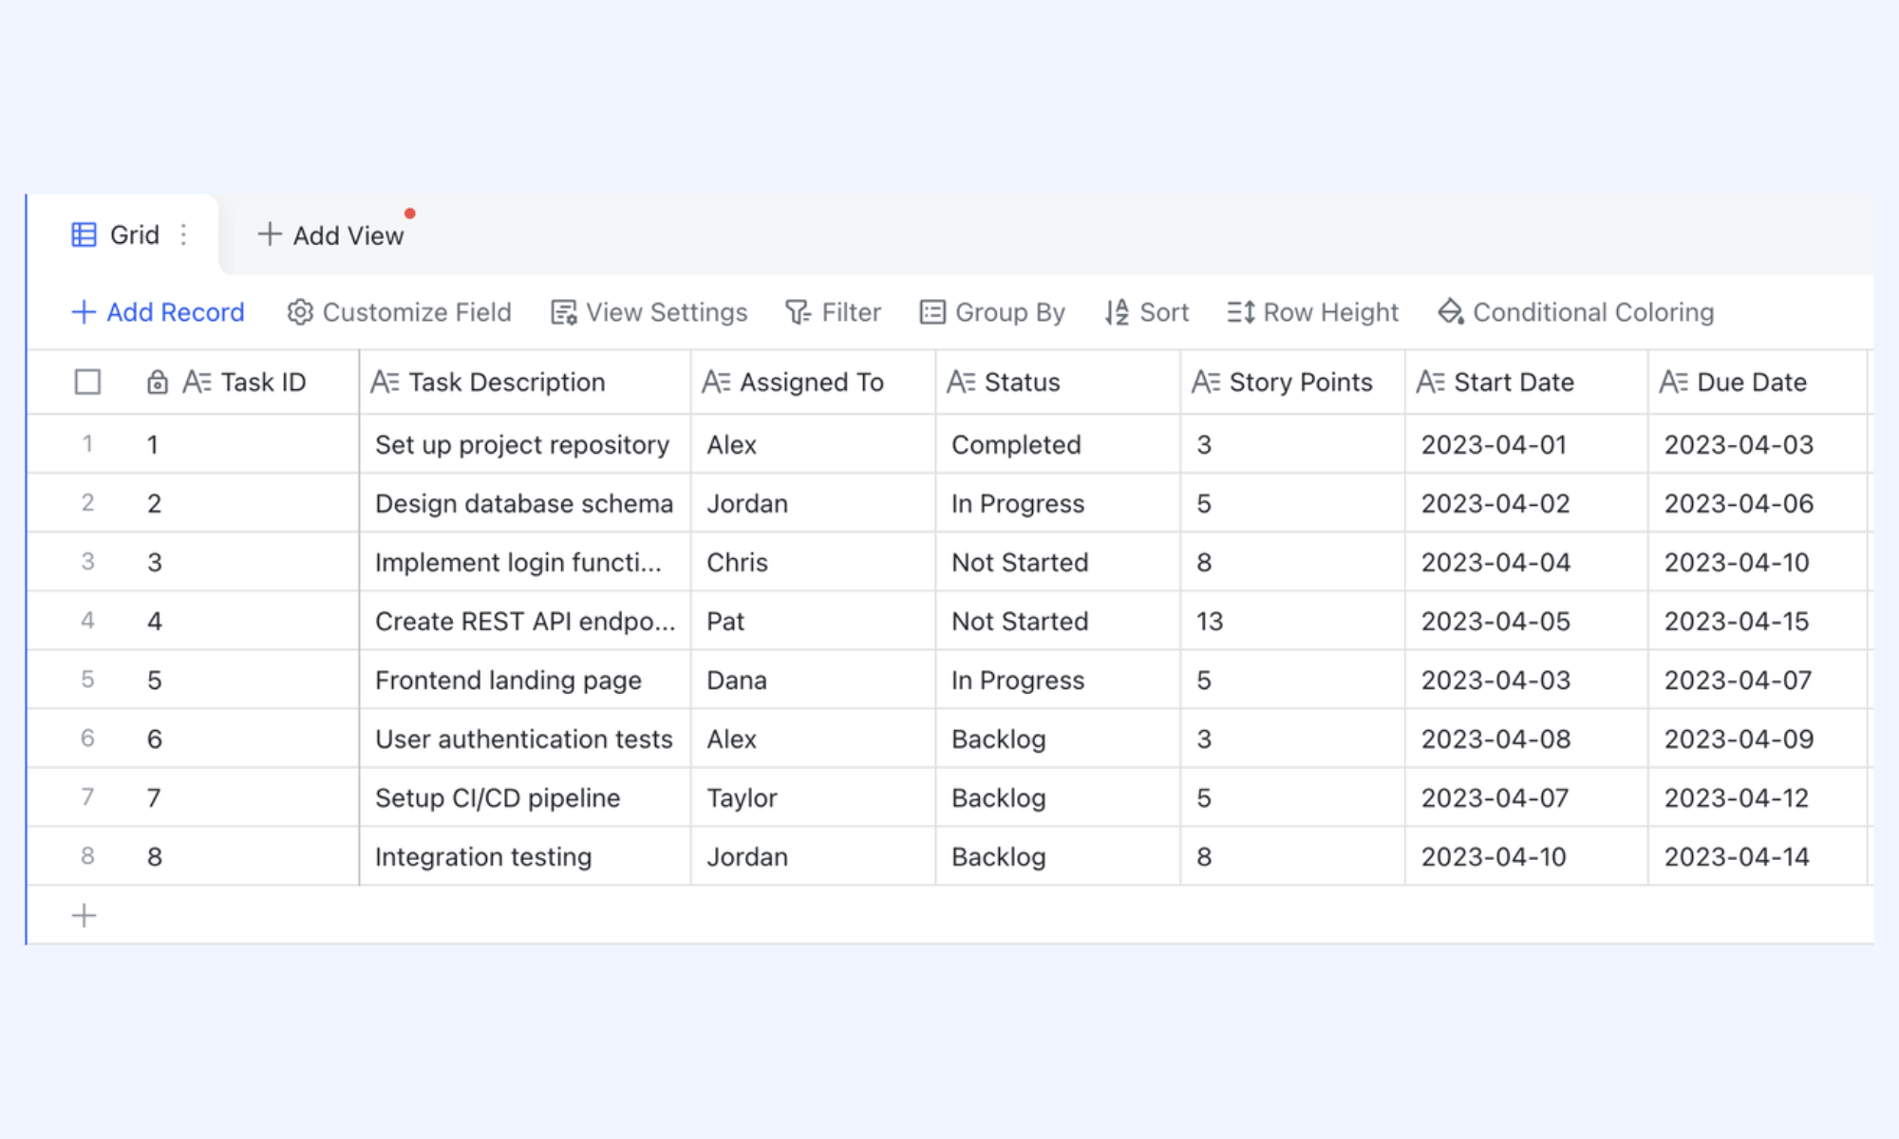Open Customize Field

tap(399, 312)
